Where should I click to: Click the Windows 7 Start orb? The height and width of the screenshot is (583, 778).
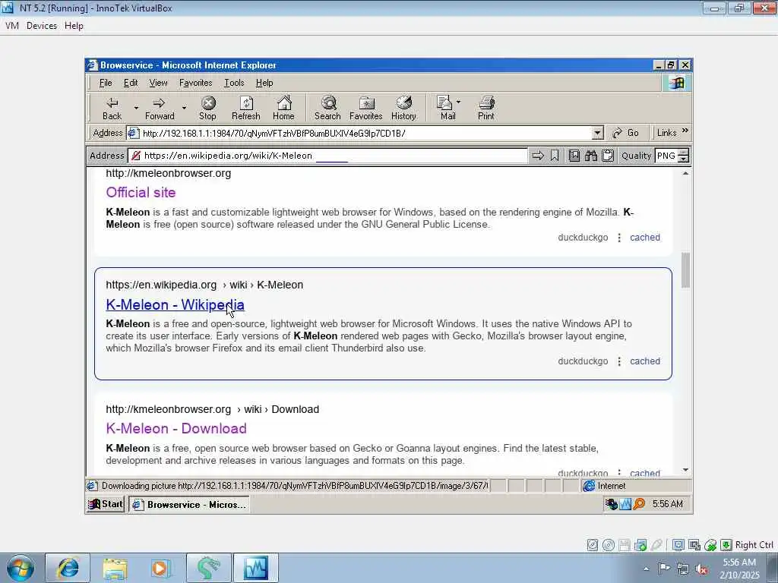21,568
